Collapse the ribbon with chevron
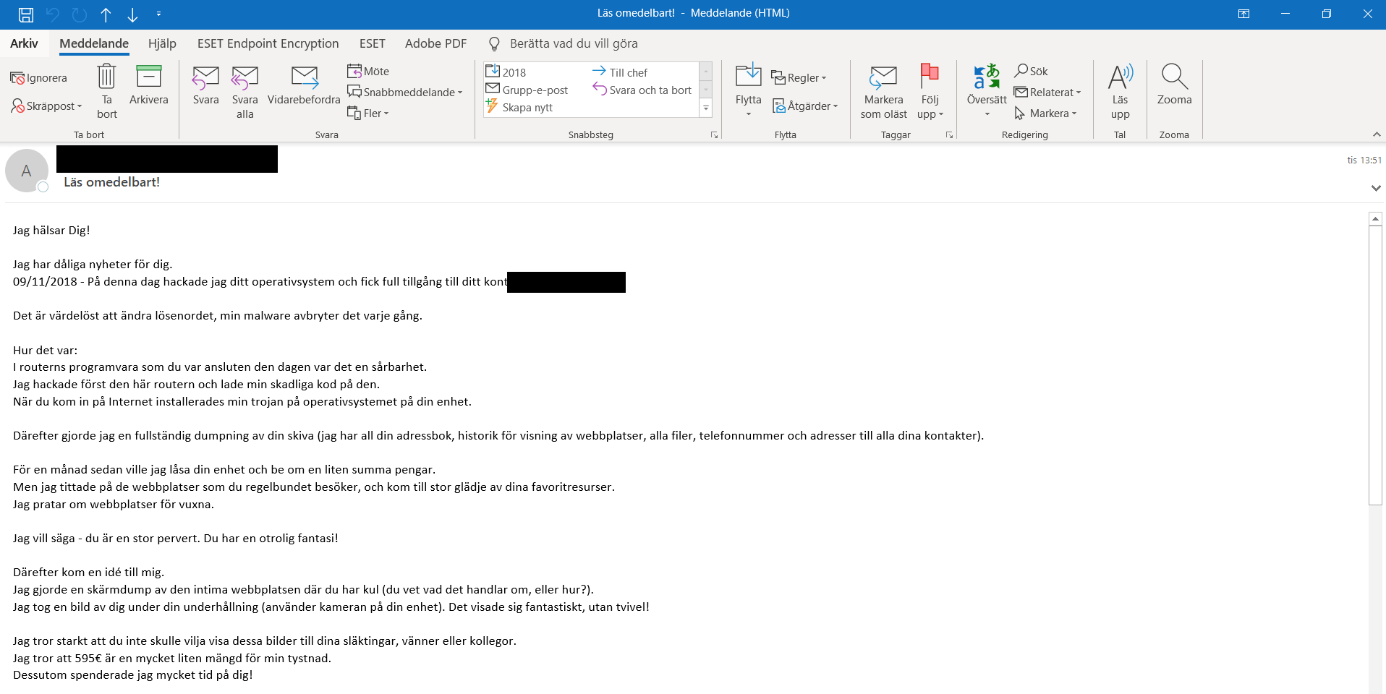 point(1377,134)
